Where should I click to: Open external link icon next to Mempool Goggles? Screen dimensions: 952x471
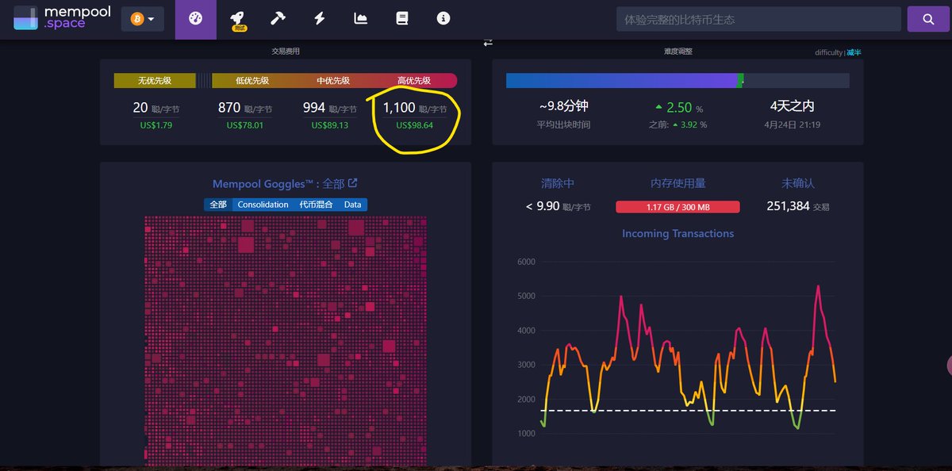353,183
